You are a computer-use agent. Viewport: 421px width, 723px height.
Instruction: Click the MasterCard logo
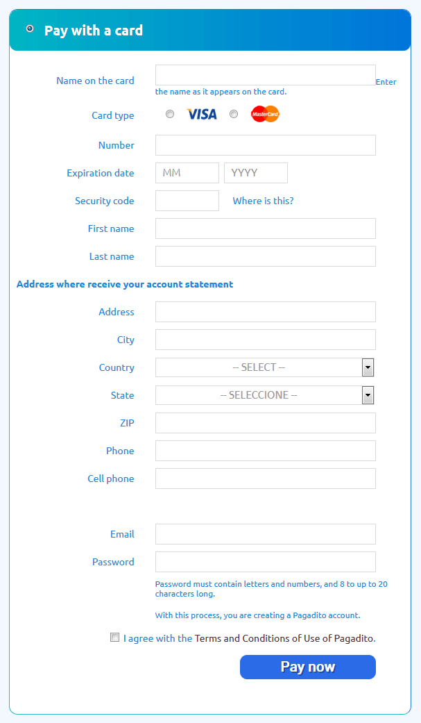pos(265,115)
